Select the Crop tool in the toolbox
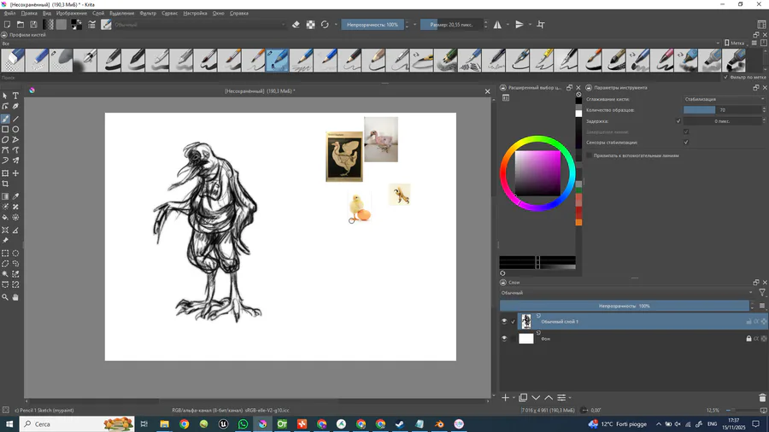 pos(5,184)
